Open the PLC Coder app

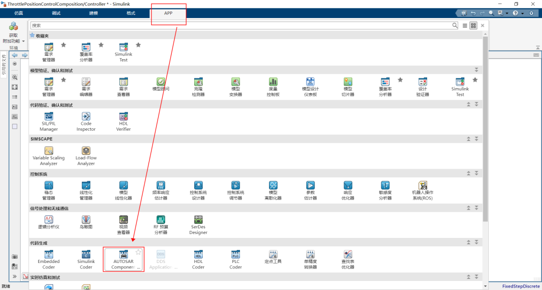coord(235,258)
